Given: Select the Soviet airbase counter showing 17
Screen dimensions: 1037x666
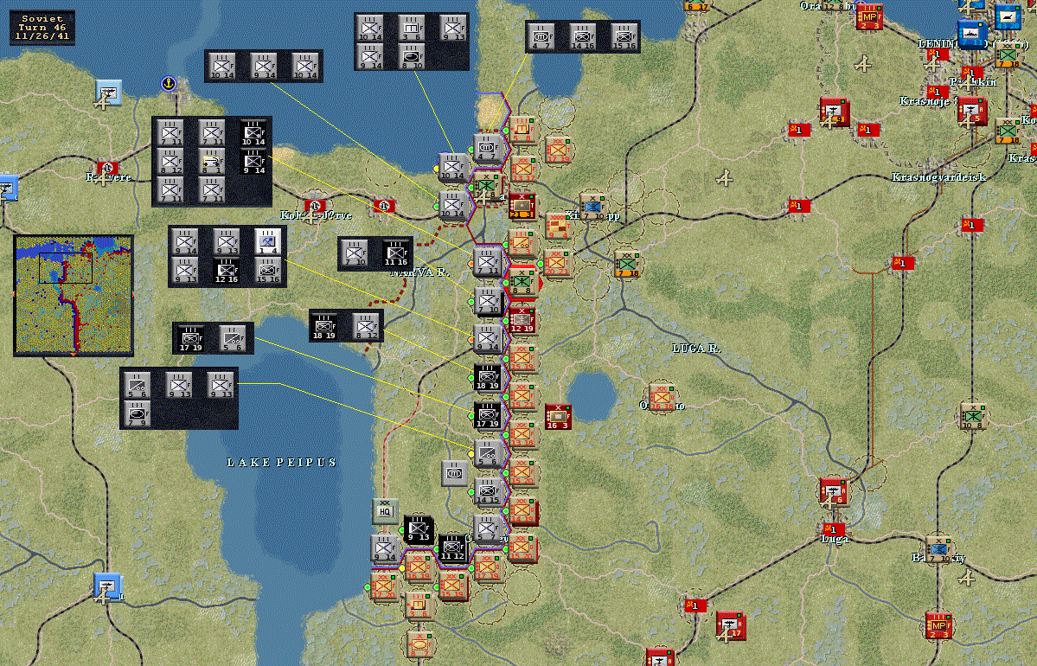Looking at the screenshot, I should (x=730, y=625).
